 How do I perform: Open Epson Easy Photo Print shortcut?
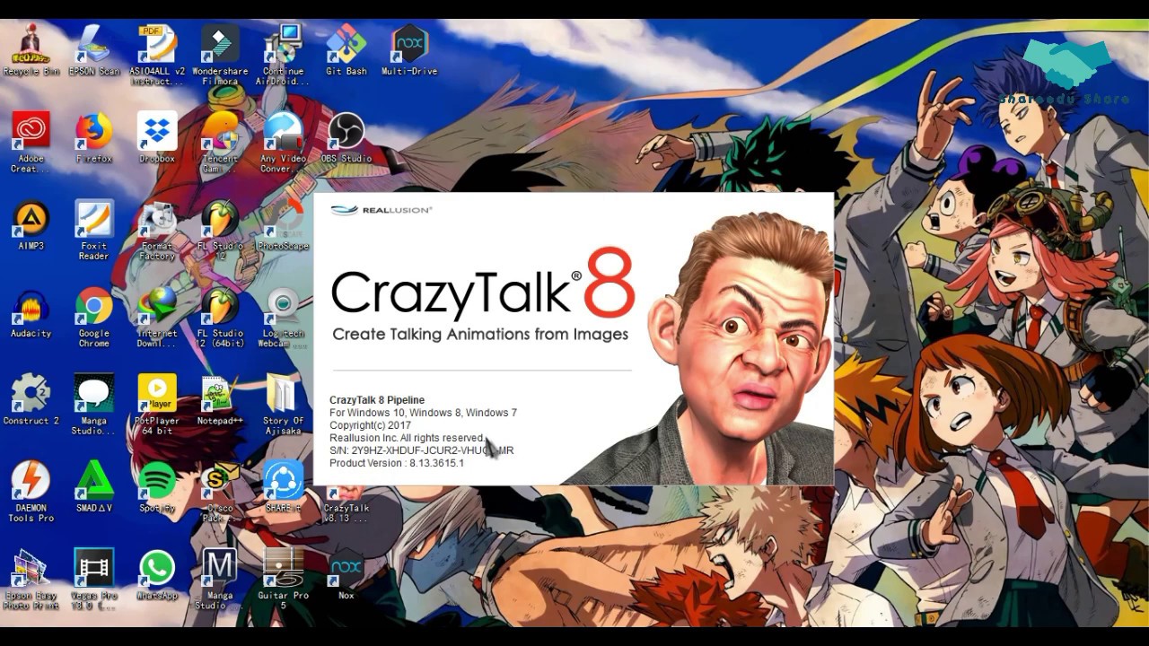31,580
